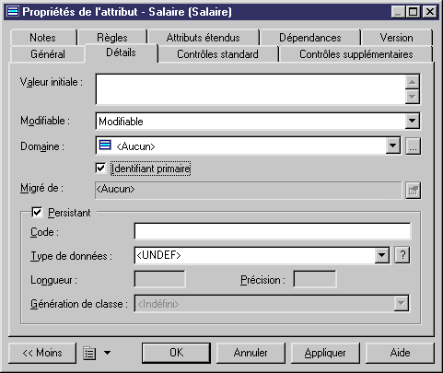
Task: Collapse dialog with the << Moins button
Action: tap(42, 353)
